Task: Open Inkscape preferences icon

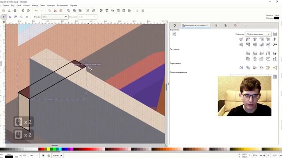Action: [143, 11]
